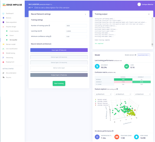Viewport: 155px width, 142px height.
Task: Click help icon next to On-device performance
Action: [x=113, y=131]
